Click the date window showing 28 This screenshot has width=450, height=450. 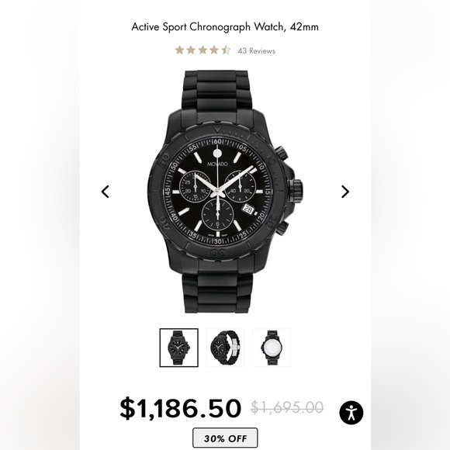click(x=248, y=209)
